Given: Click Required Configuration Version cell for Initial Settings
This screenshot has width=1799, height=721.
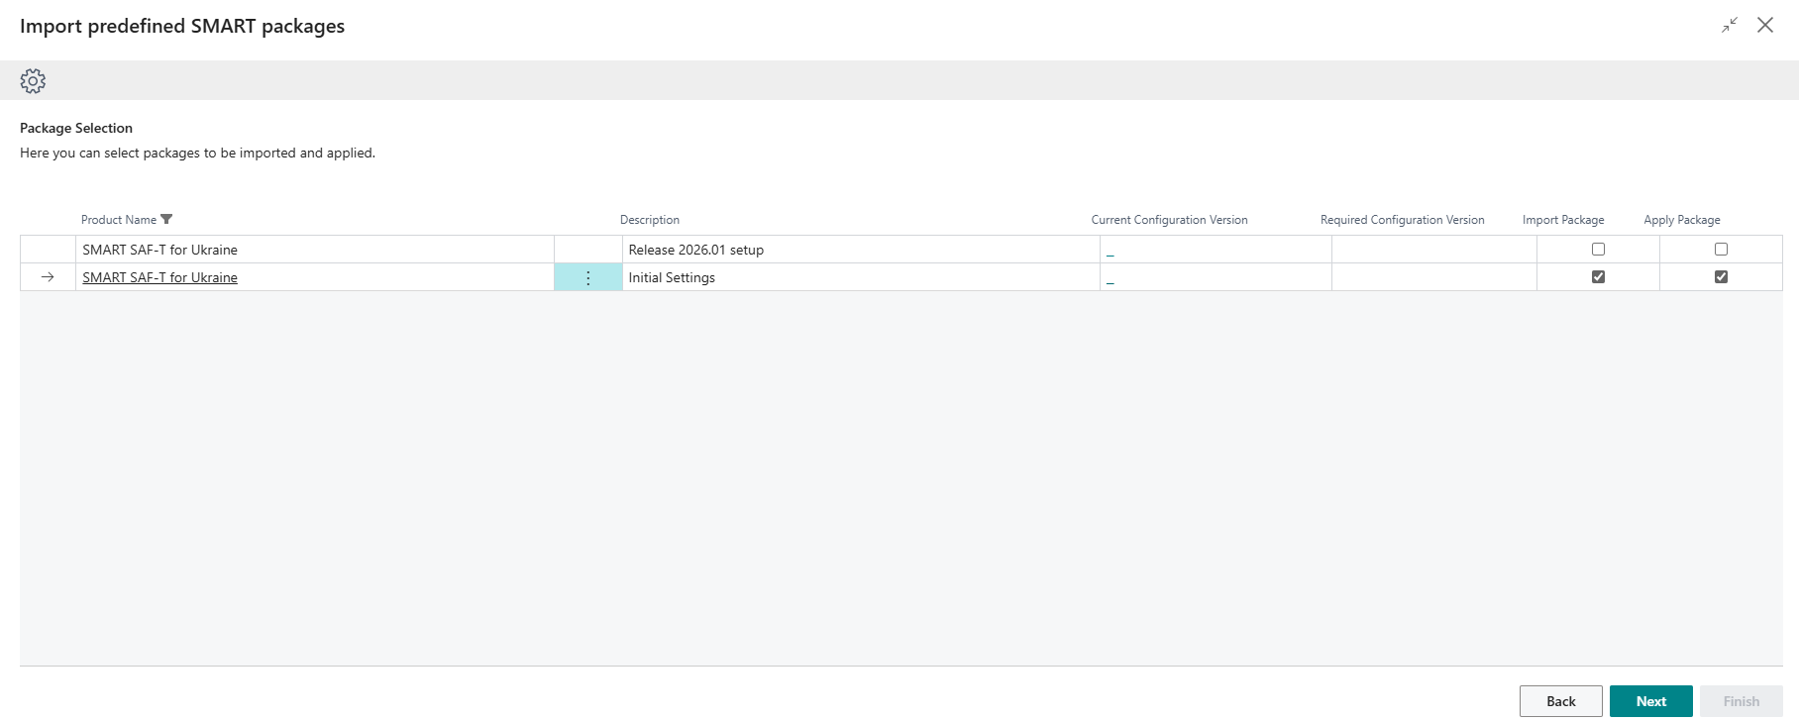Looking at the screenshot, I should tap(1434, 277).
